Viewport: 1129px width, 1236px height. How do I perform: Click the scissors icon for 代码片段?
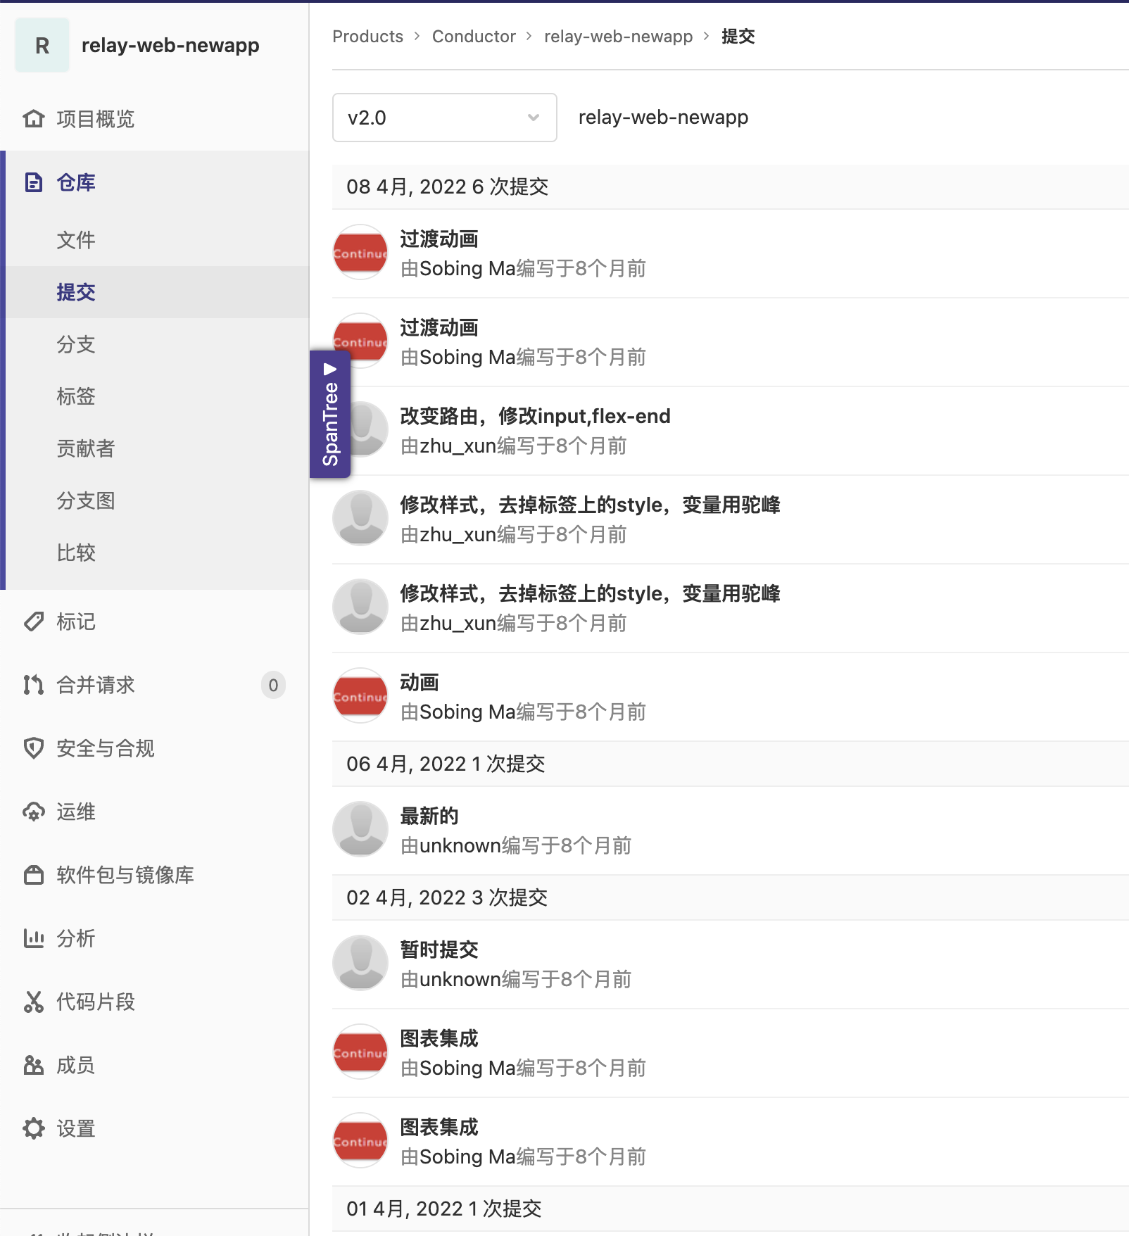click(x=33, y=1002)
